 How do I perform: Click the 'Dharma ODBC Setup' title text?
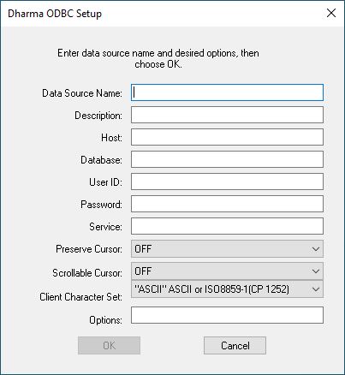[x=55, y=14]
